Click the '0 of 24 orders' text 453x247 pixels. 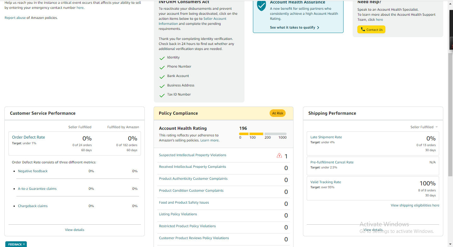pyautogui.click(x=82, y=145)
